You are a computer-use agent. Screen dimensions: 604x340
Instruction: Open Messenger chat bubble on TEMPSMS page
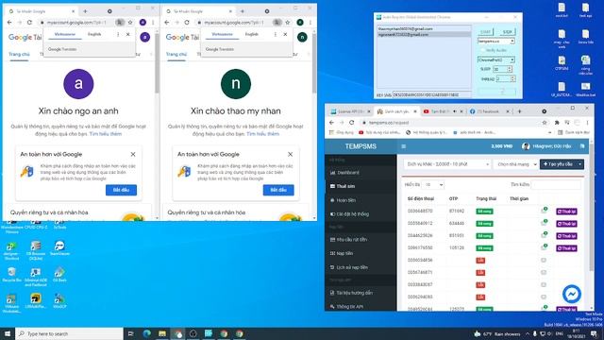pyautogui.click(x=572, y=294)
